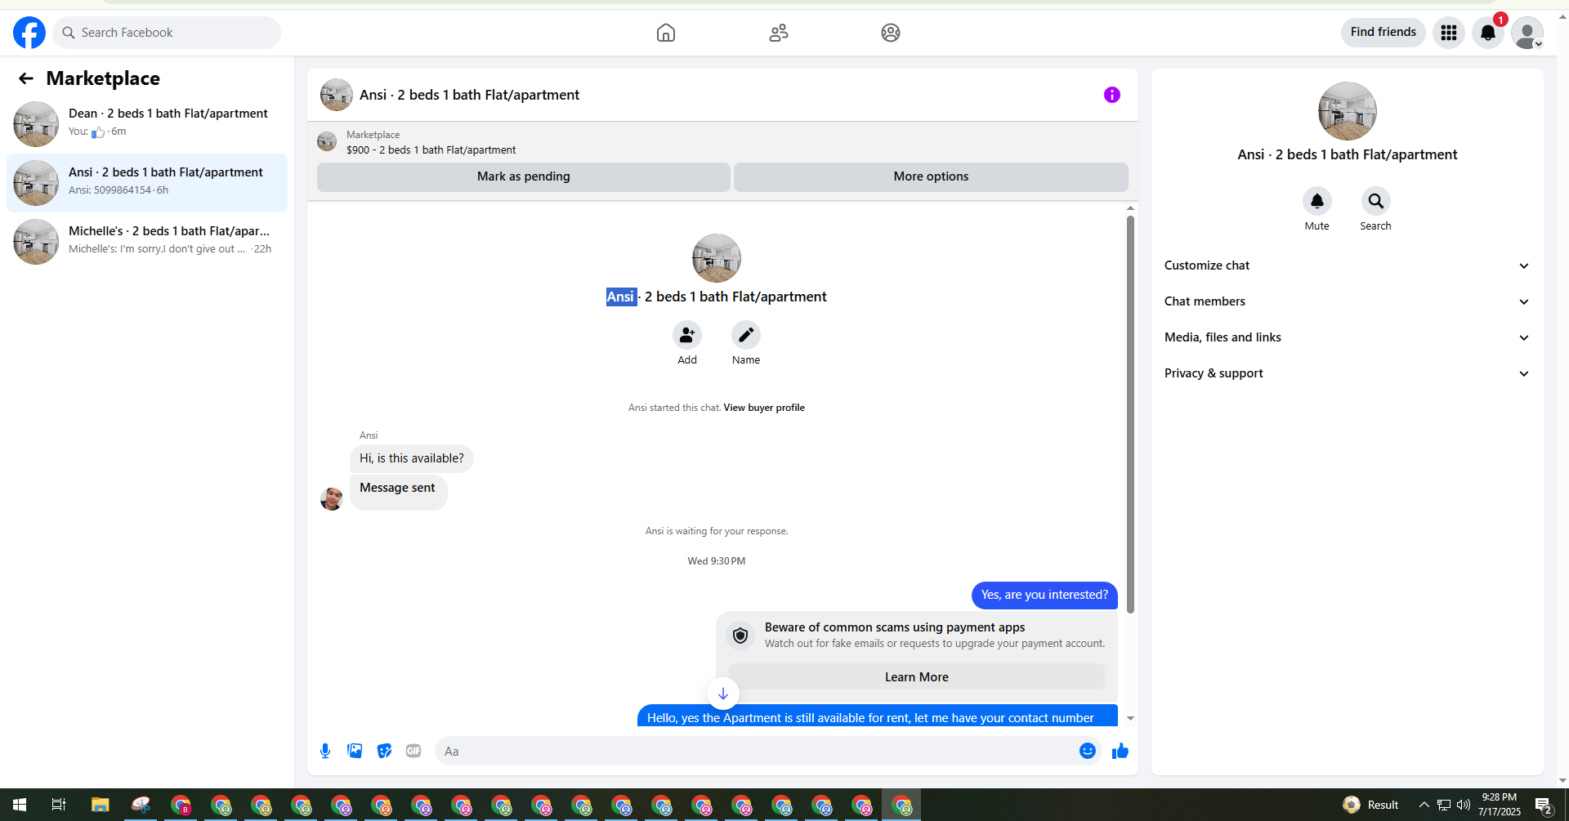Open conversation information purple icon

pyautogui.click(x=1112, y=95)
